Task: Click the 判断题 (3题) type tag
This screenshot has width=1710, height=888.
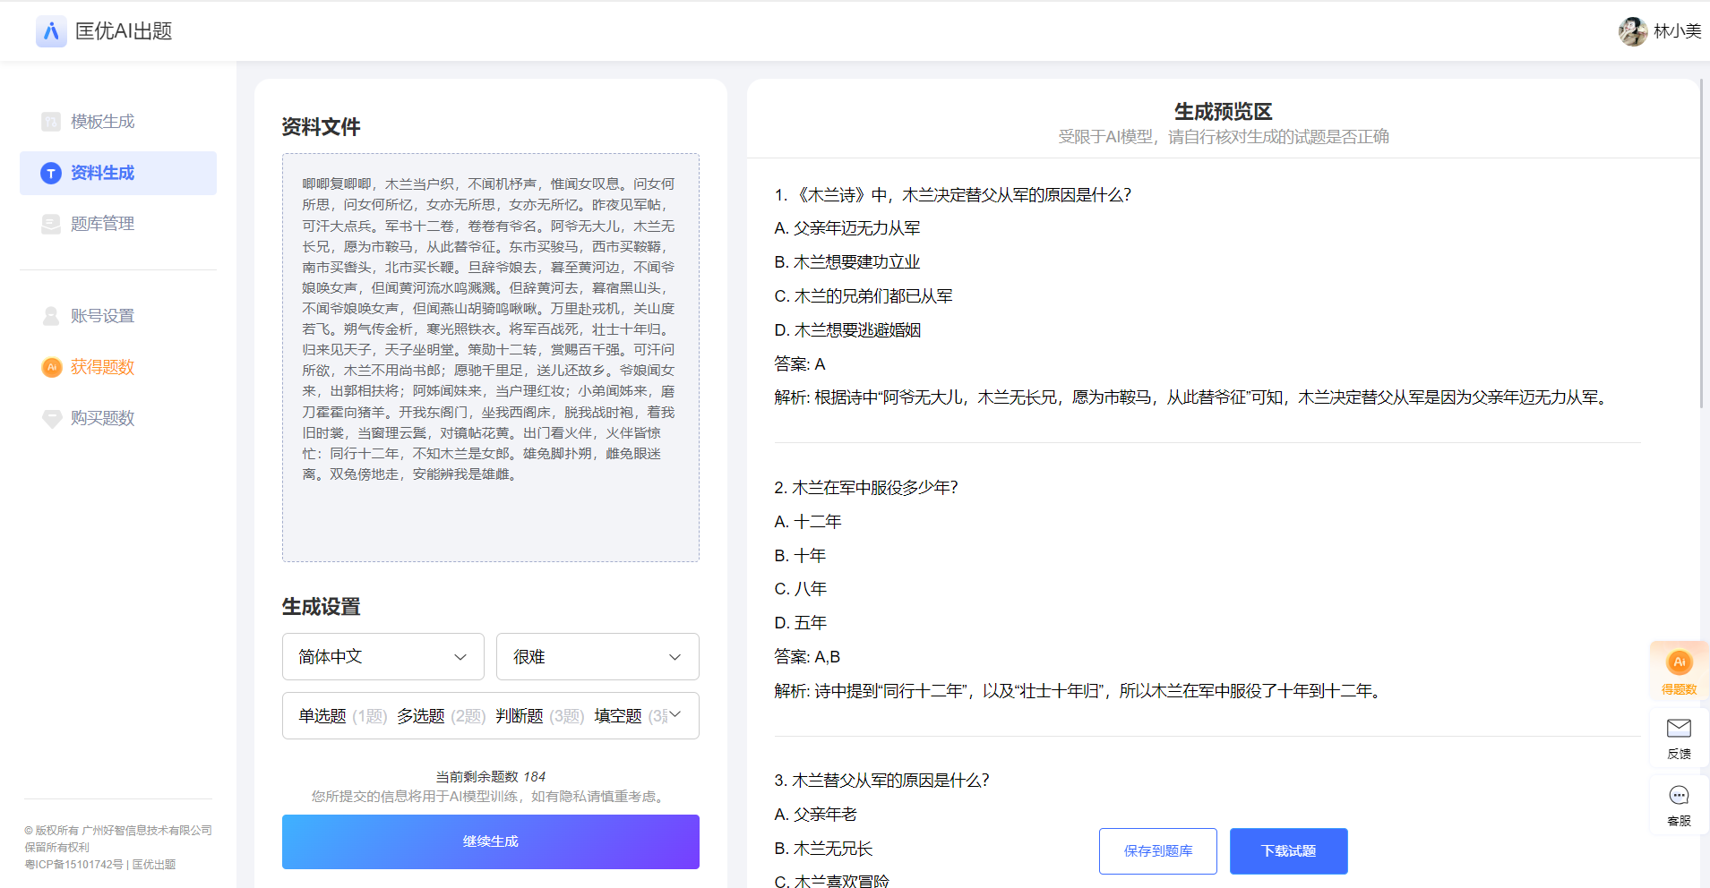Action: tap(539, 716)
